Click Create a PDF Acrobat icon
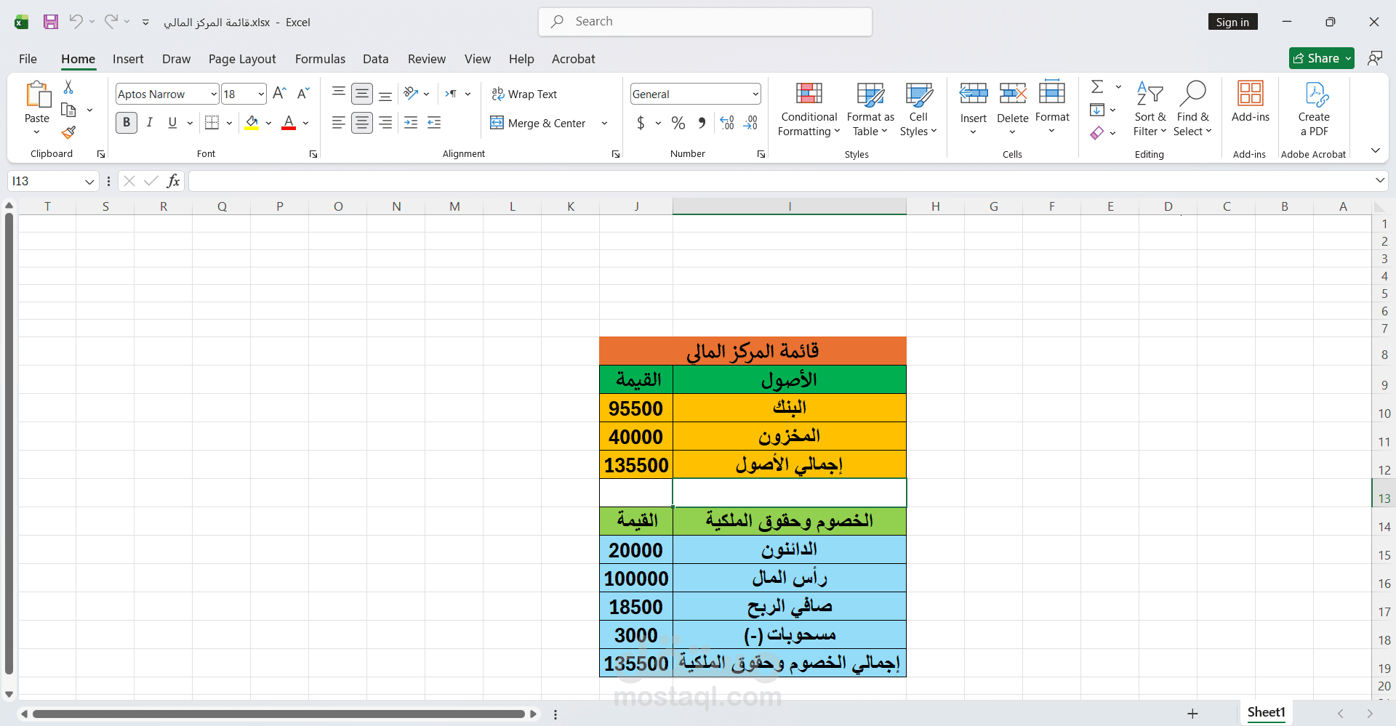Screen dimensions: 1396x726 (1314, 108)
